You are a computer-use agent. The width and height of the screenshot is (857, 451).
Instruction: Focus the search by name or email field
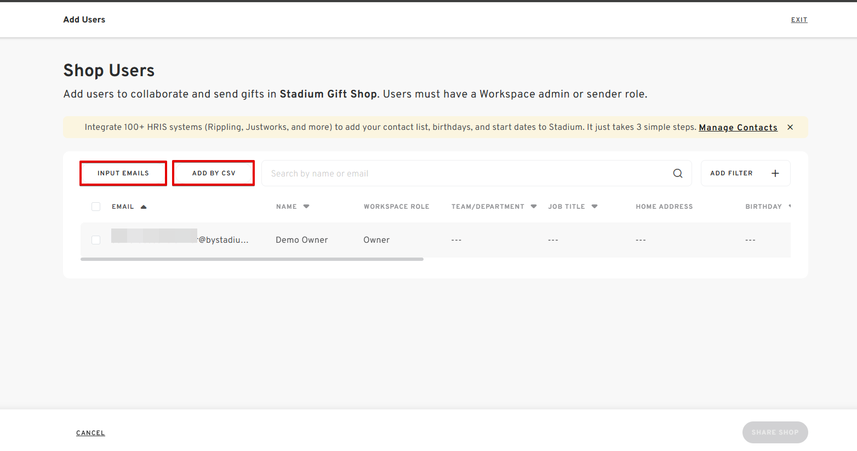click(x=466, y=173)
